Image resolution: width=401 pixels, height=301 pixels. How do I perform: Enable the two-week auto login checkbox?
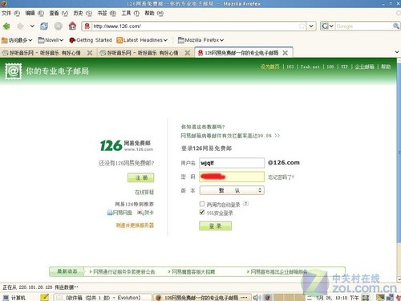click(x=202, y=204)
